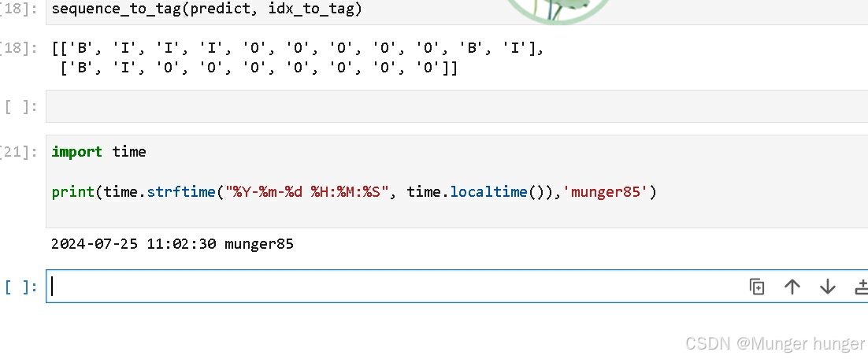Focus the active empty cell at bottom

pyautogui.click(x=457, y=286)
